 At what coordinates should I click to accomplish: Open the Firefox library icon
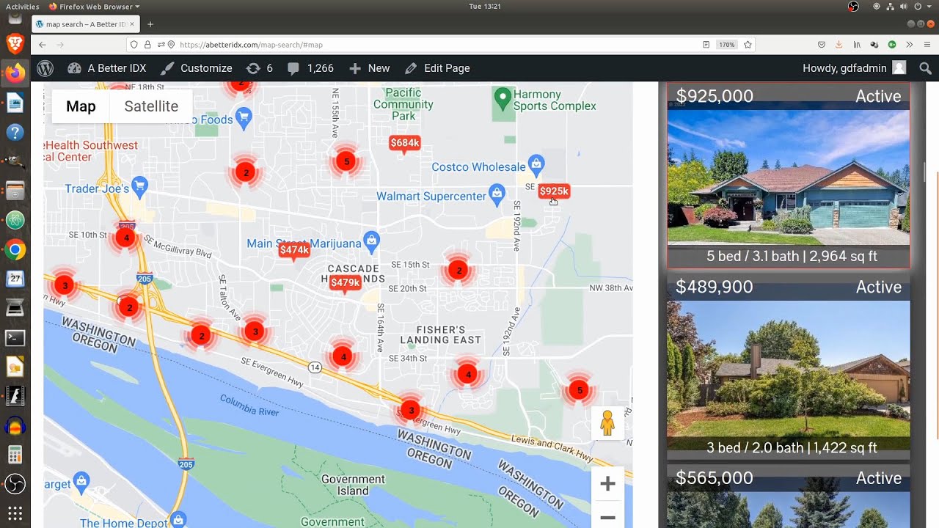coord(857,45)
